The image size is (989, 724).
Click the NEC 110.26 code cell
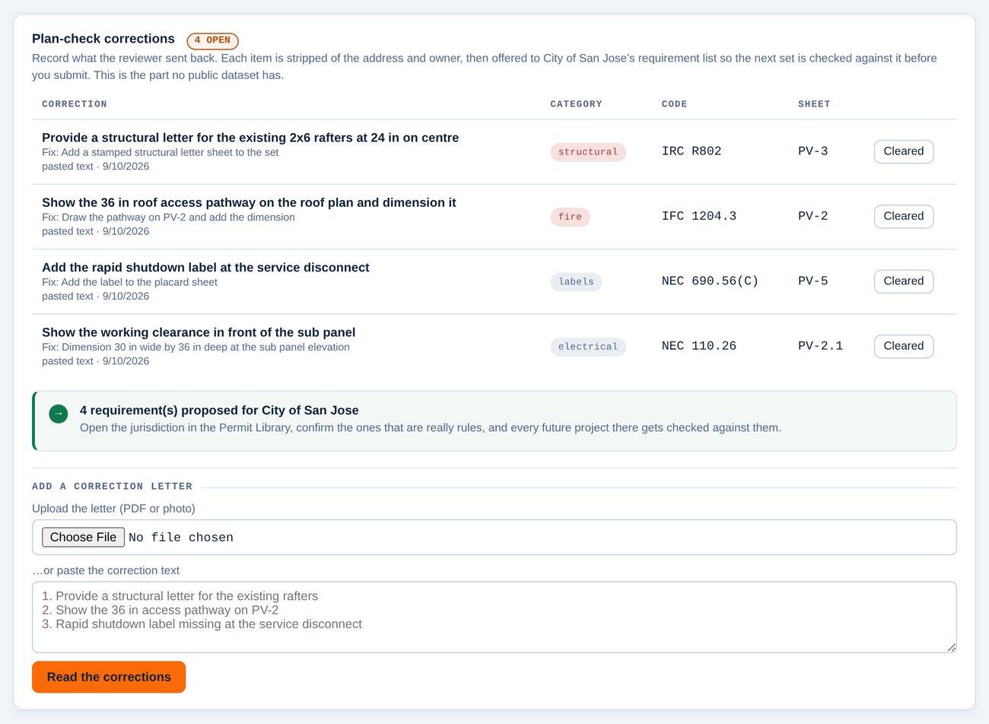click(699, 346)
